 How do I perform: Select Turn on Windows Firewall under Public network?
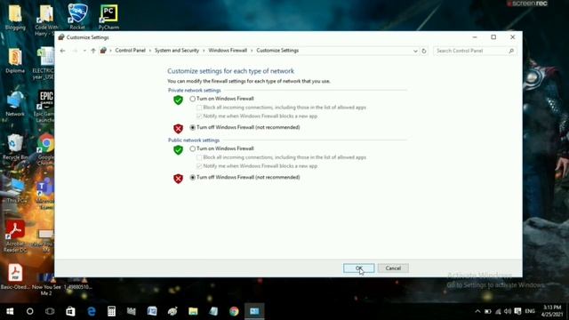coord(193,148)
